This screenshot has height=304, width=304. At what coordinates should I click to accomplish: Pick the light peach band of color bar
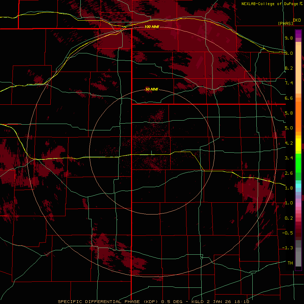tap(298, 69)
